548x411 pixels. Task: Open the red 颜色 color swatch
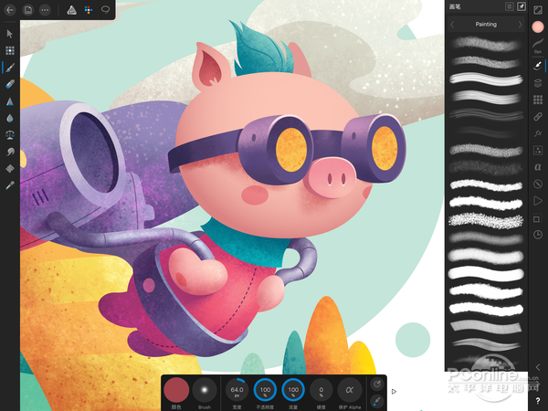pyautogui.click(x=176, y=390)
